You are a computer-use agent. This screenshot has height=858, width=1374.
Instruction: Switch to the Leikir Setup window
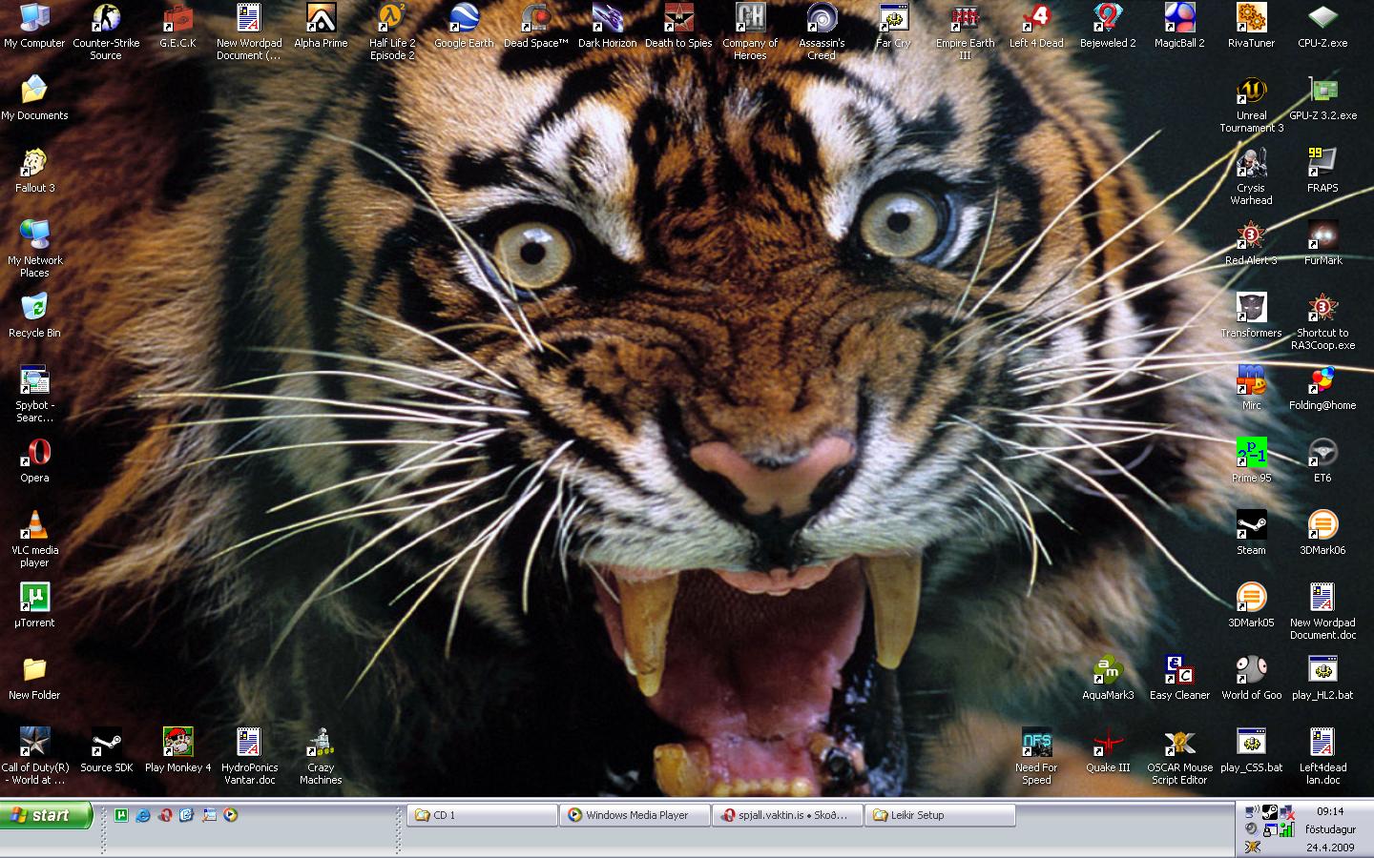(940, 815)
